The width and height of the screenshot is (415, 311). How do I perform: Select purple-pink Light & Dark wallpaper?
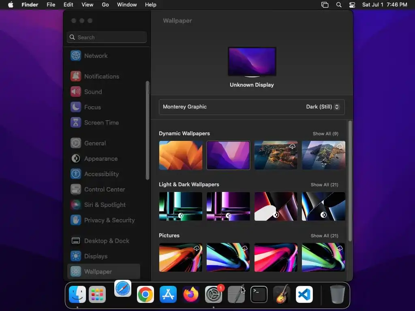[228, 206]
